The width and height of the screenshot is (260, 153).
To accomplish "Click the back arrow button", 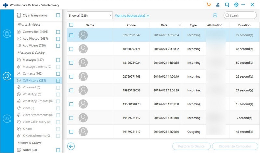I will coord(71,146).
